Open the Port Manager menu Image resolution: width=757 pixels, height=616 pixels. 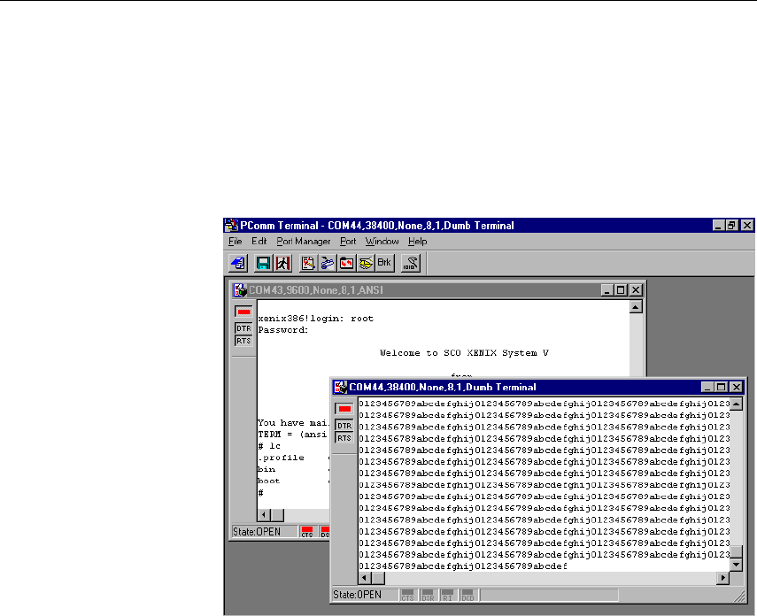[x=304, y=242]
